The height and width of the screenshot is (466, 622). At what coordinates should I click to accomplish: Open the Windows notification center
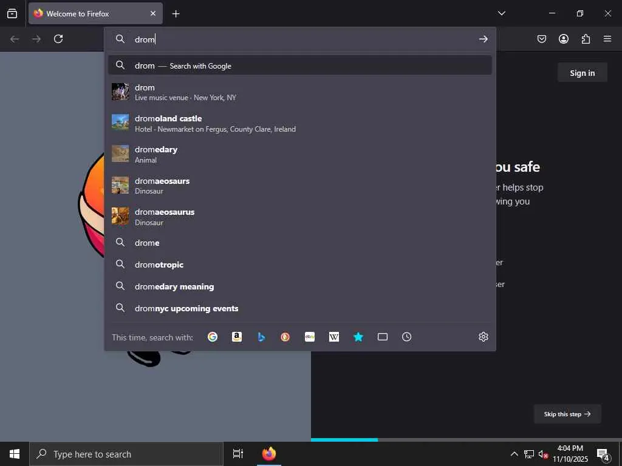tap(603, 454)
